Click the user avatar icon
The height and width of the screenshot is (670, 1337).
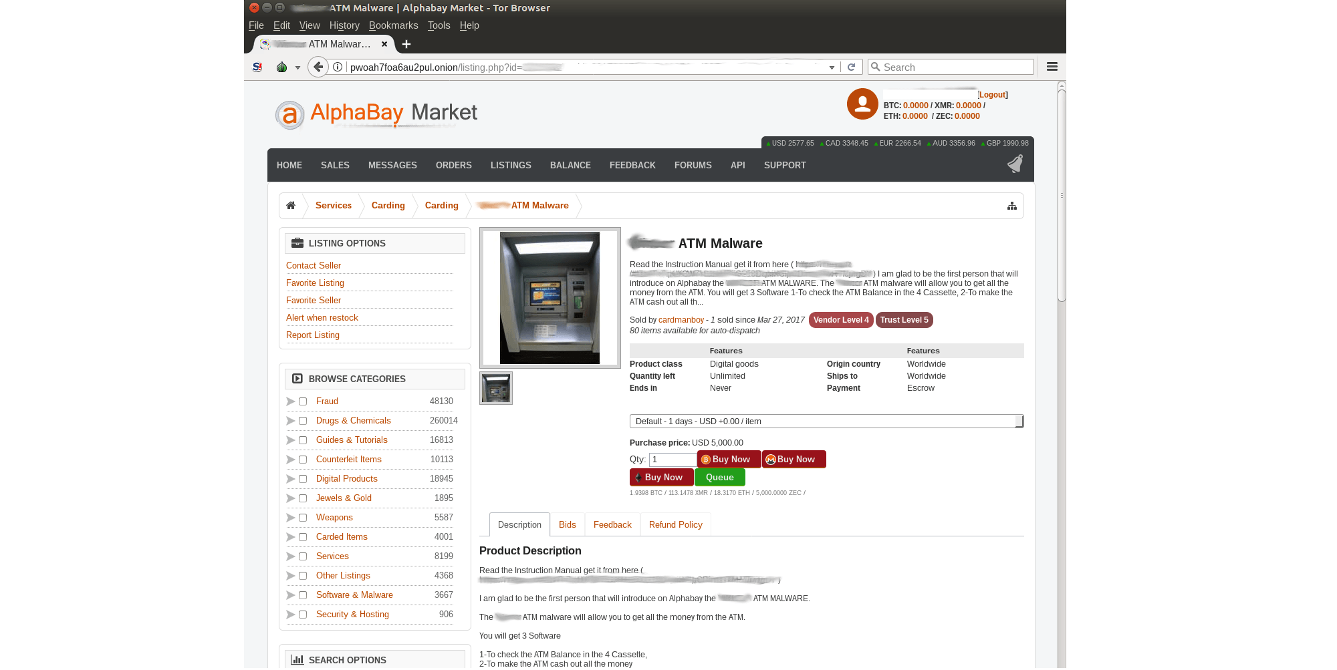tap(862, 104)
